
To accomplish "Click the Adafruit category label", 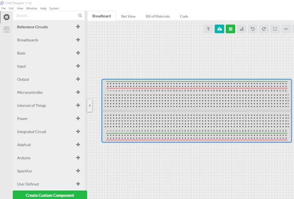I will pos(24,145).
